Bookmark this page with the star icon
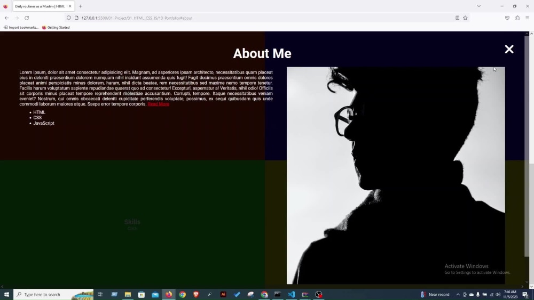The width and height of the screenshot is (534, 300). coord(465,18)
